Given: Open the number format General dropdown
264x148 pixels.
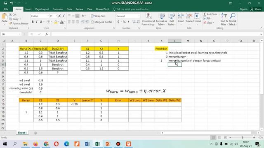Looking at the screenshot, I should pyautogui.click(x=139, y=16).
